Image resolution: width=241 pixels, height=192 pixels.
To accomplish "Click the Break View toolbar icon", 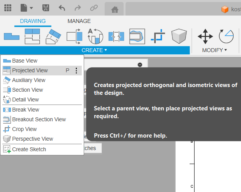I will pos(116,37).
